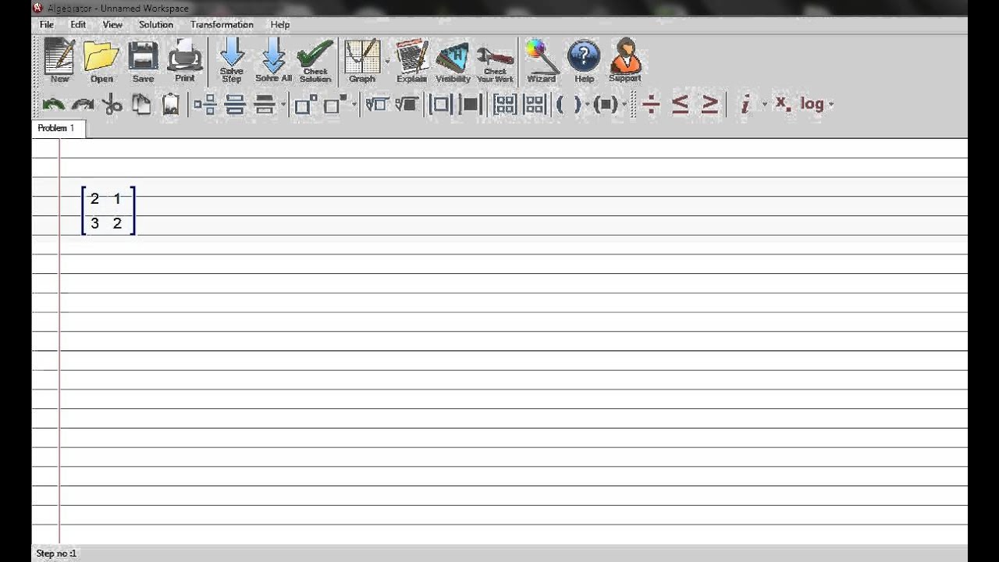Insert the stacked fraction template
Screen dimensions: 999x562
click(235, 104)
